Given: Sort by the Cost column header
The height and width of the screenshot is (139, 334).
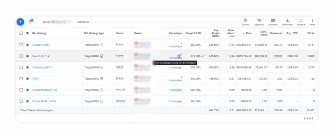Looking at the screenshot, I should coord(247,33).
